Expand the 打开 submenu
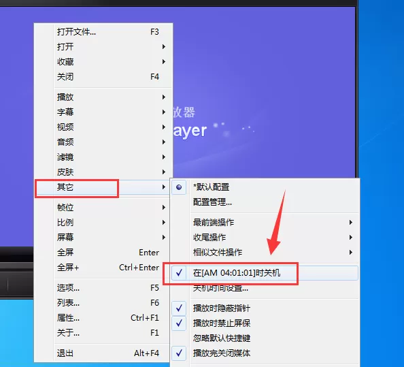The height and width of the screenshot is (367, 404). tap(103, 47)
